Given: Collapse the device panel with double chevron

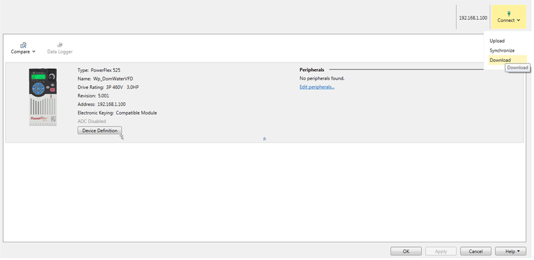Looking at the screenshot, I should (265, 139).
